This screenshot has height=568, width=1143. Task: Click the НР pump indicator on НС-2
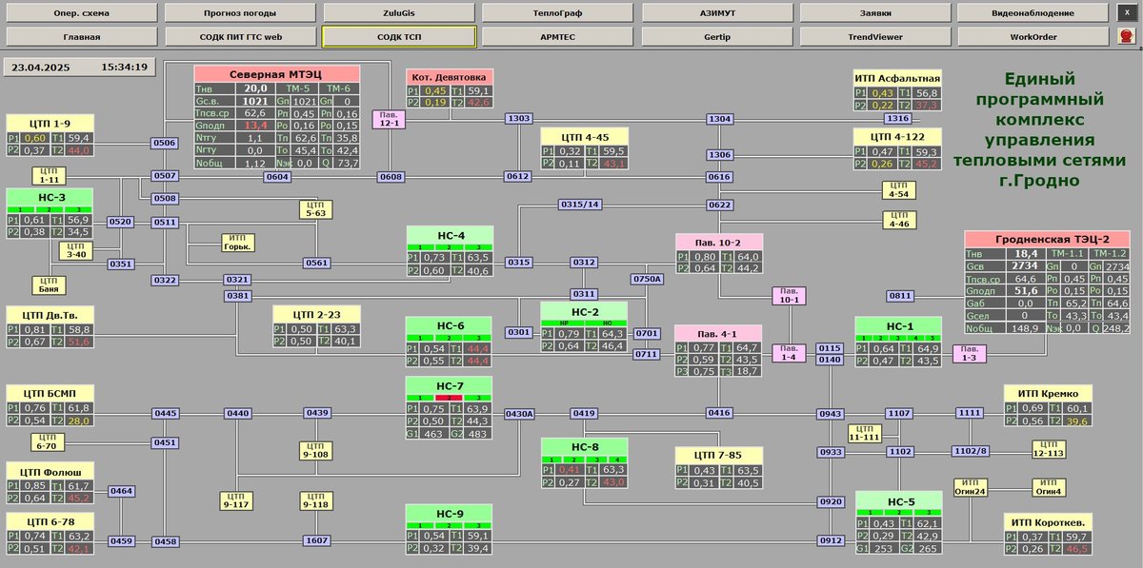pyautogui.click(x=561, y=323)
